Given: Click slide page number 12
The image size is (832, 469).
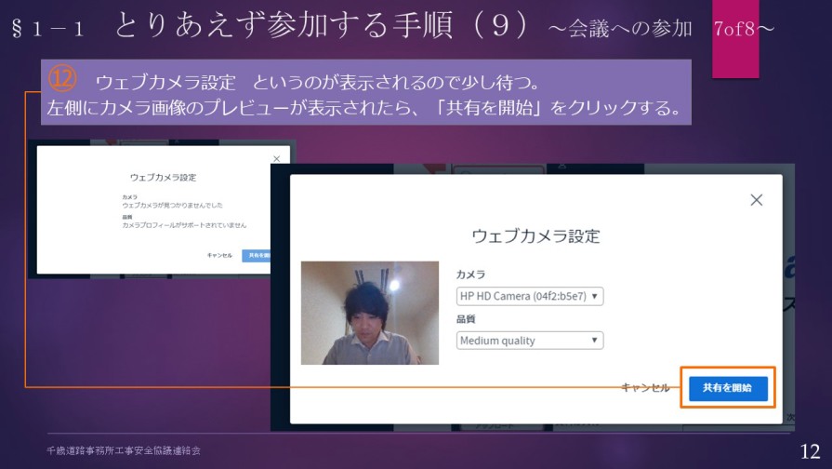Looking at the screenshot, I should [x=809, y=450].
